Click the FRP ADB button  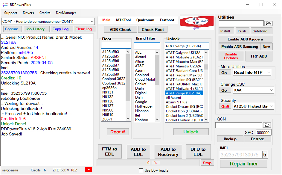pos(259,56)
